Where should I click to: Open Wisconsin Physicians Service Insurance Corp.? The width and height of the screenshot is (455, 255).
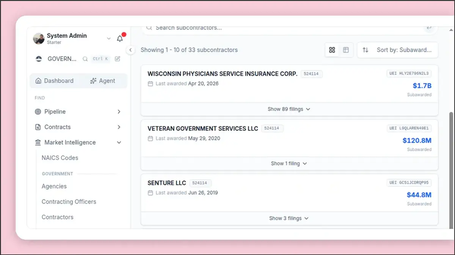pos(222,74)
